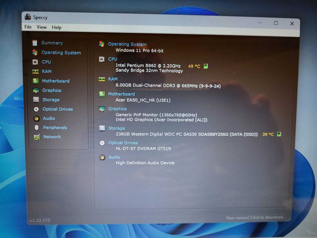Open Audio label in sidebar
The image size is (317, 238).
pos(49,118)
